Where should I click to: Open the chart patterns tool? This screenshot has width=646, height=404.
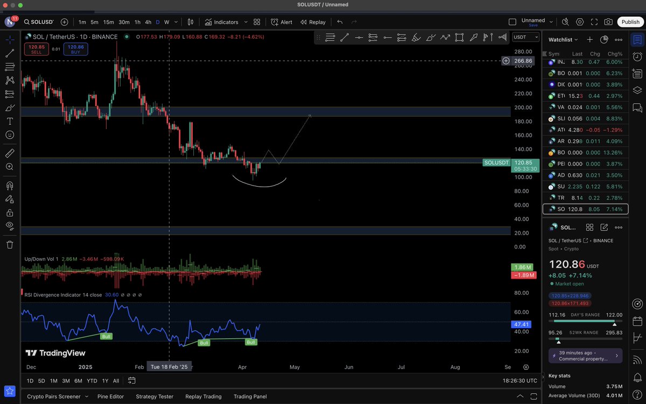(10, 80)
